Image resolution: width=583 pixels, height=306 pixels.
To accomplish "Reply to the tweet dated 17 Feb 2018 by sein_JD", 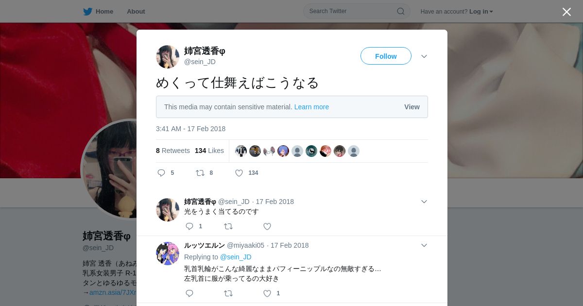I will (x=189, y=226).
